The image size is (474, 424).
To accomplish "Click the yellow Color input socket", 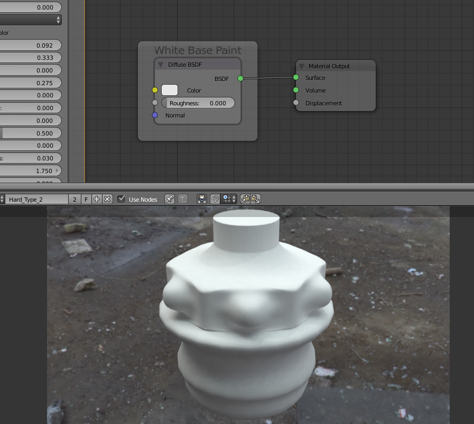I will (x=155, y=90).
